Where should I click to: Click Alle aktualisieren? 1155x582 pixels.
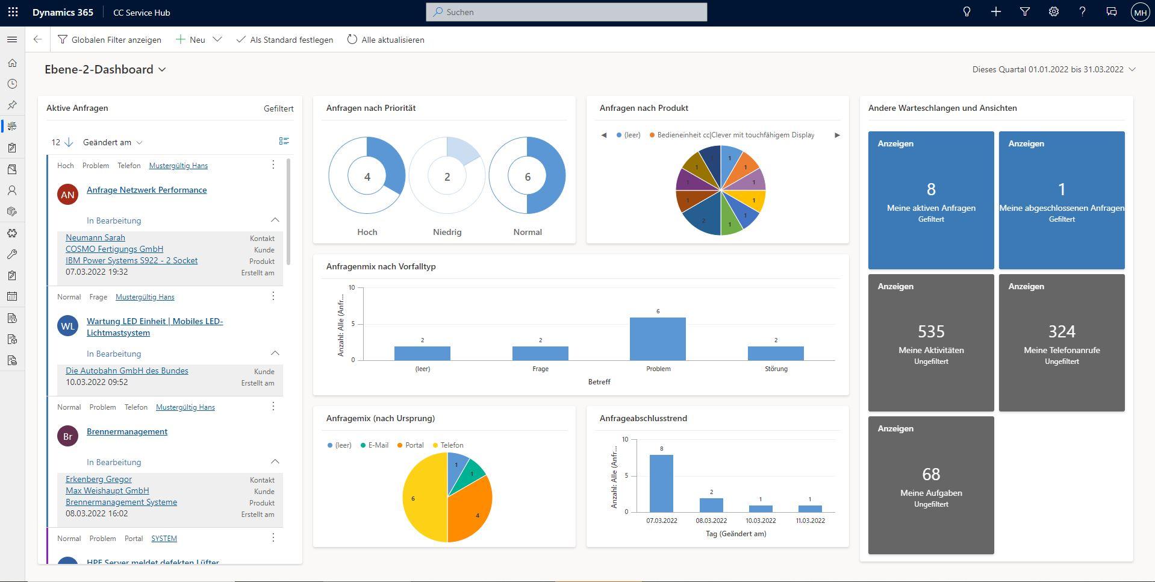click(386, 40)
